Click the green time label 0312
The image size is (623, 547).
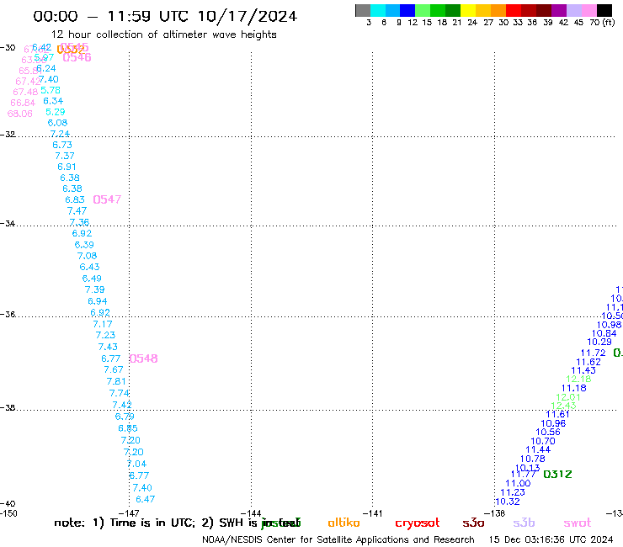[x=557, y=475]
